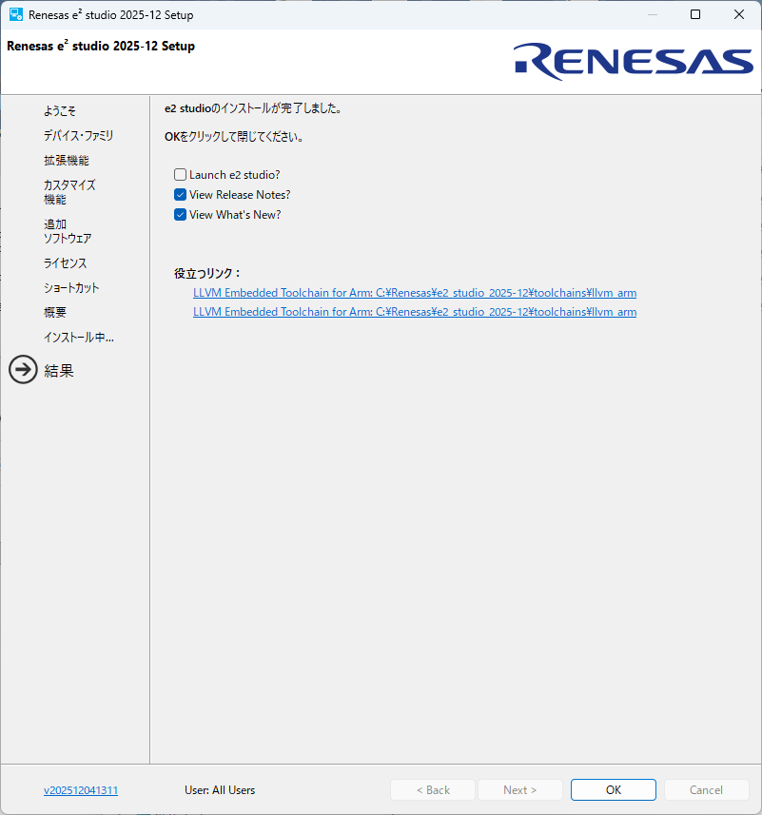Click the Cancel button

tap(706, 790)
